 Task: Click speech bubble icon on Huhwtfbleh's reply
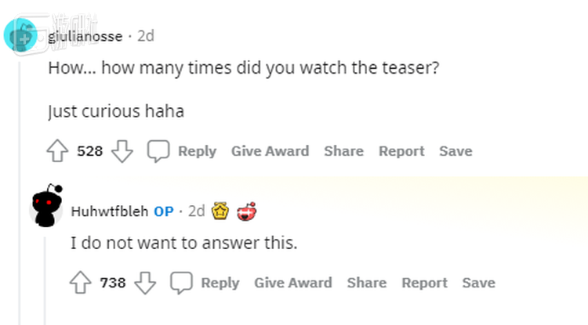point(182,283)
